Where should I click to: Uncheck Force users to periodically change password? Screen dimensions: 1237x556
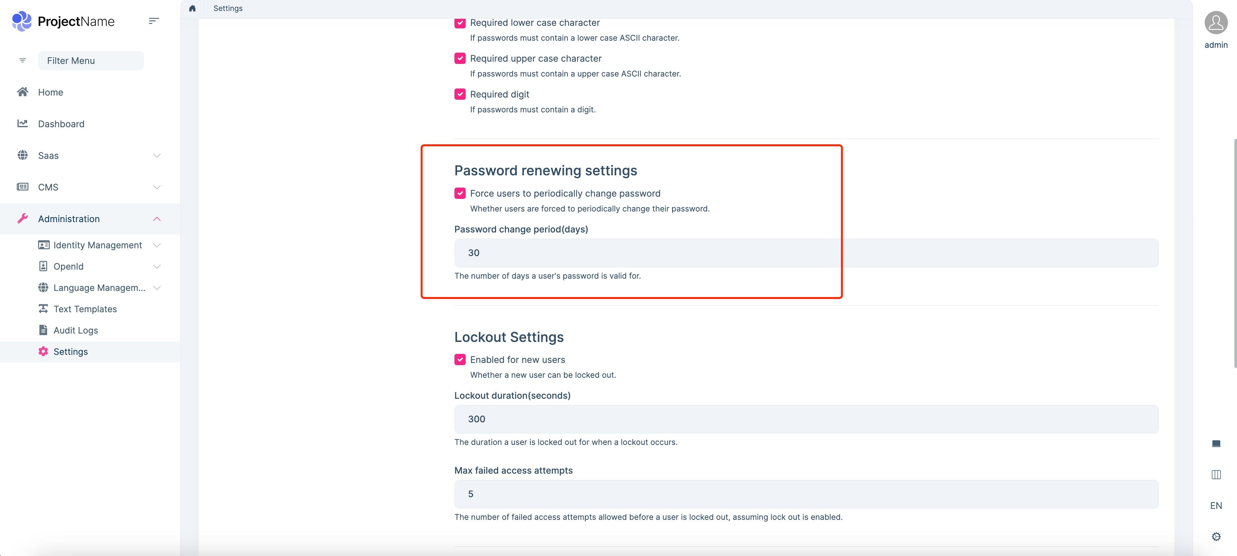[x=460, y=193]
